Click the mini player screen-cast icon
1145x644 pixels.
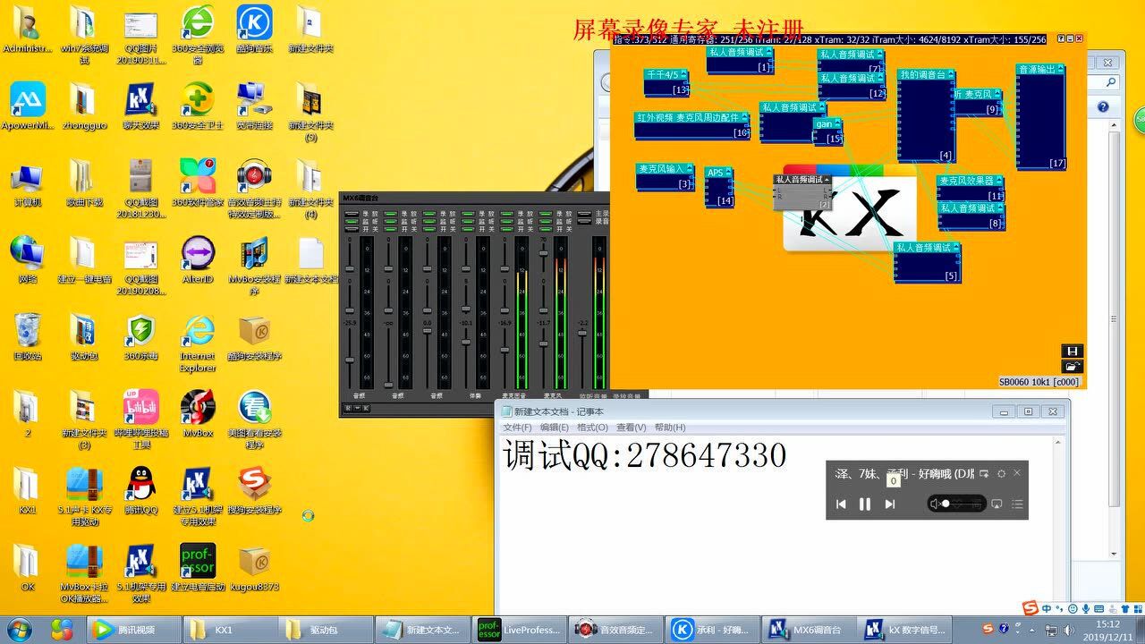pos(997,504)
